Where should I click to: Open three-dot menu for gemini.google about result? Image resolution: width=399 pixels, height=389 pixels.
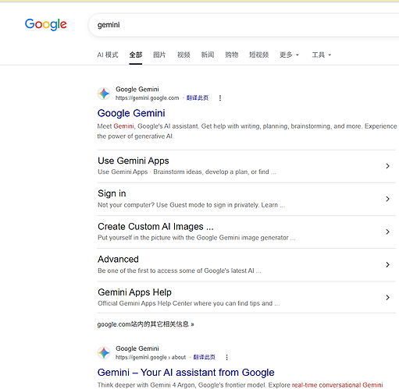[x=226, y=357]
